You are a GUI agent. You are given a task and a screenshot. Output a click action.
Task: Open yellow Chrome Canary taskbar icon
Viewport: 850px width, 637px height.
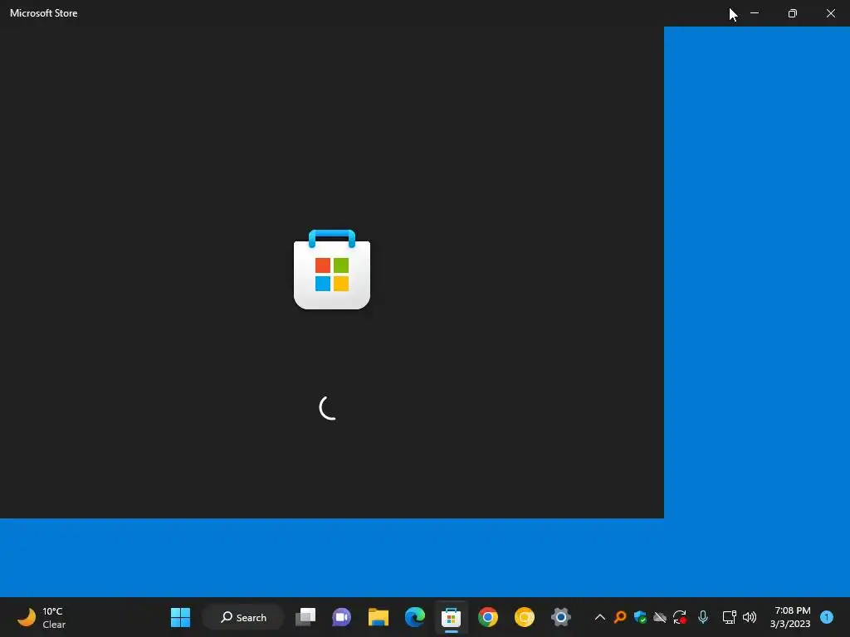(x=525, y=617)
